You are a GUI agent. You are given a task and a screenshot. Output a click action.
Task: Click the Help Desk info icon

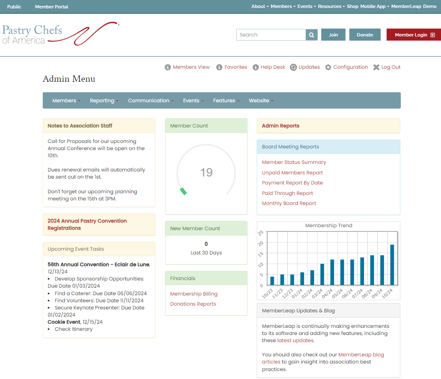pyautogui.click(x=255, y=67)
